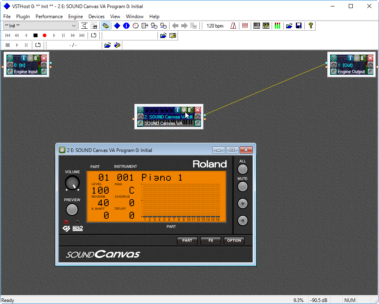
Task: Click the FX button
Action: point(211,241)
